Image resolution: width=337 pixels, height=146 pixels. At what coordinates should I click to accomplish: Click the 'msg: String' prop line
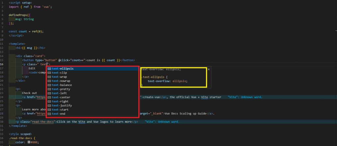tap(24, 19)
